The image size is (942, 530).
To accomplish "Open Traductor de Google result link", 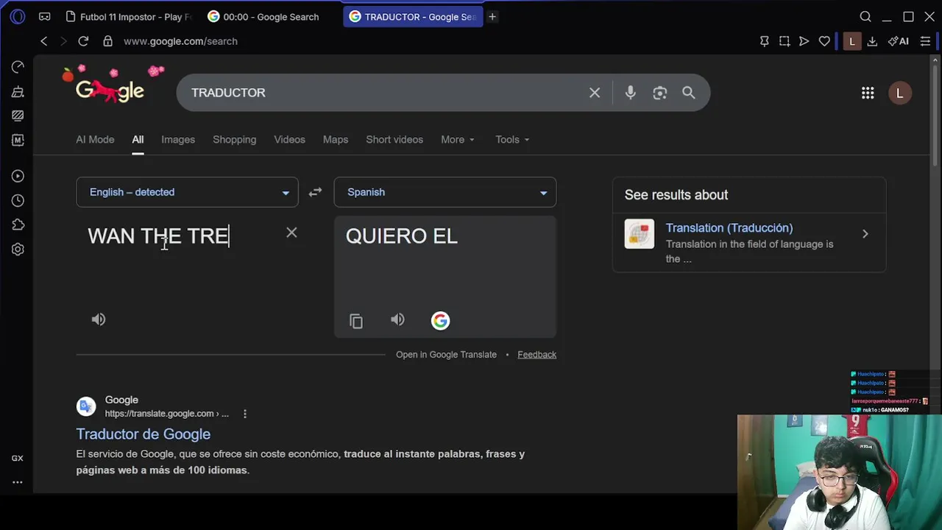I will tap(144, 434).
